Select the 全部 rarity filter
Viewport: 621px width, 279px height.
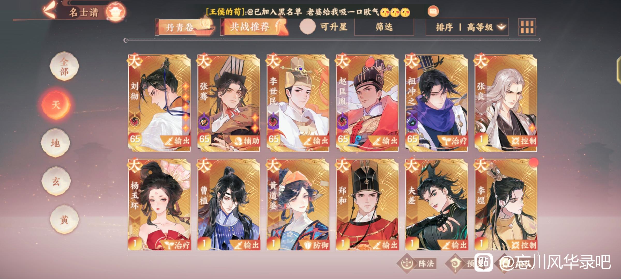pos(64,66)
